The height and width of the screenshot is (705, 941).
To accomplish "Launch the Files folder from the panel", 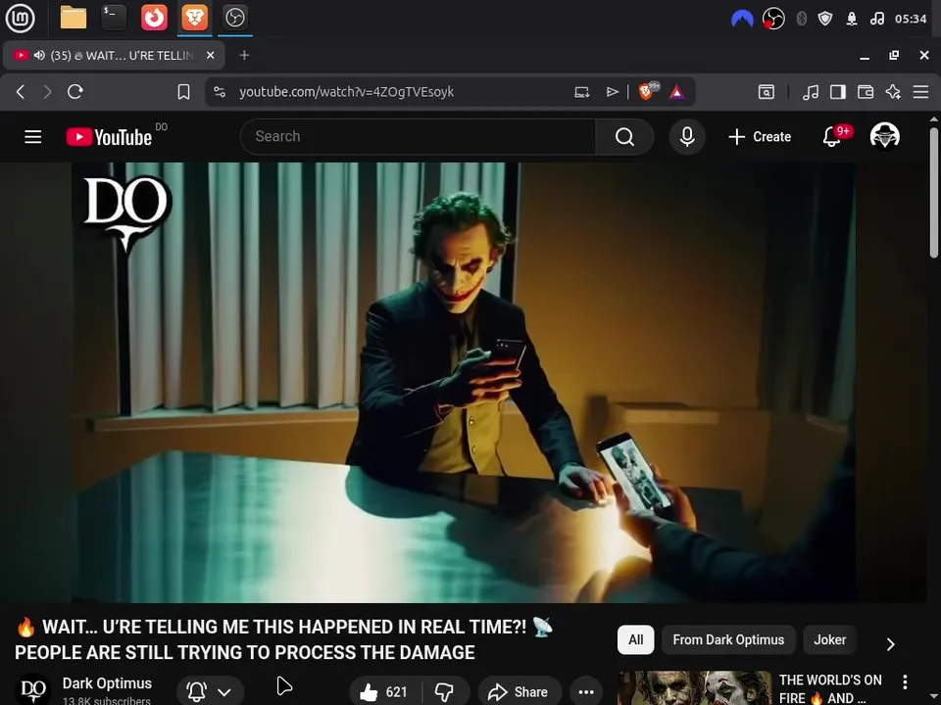I will (74, 18).
